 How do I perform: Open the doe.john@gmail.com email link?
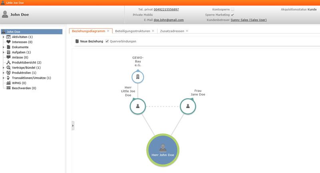[168, 20]
